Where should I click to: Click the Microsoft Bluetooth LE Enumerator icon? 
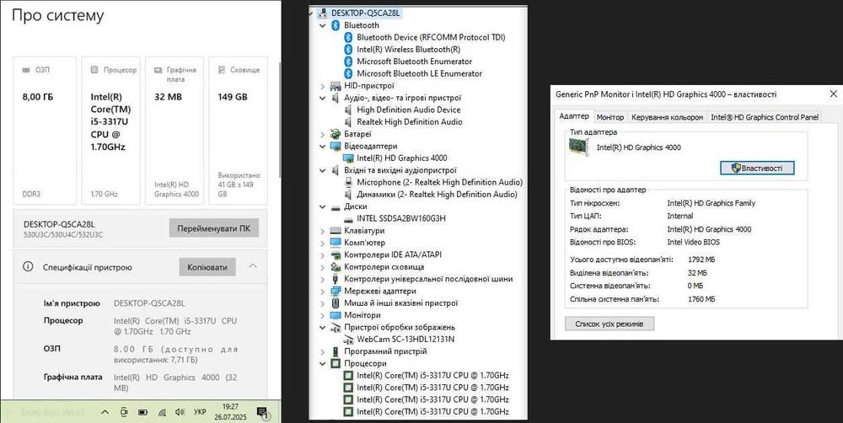pyautogui.click(x=348, y=73)
